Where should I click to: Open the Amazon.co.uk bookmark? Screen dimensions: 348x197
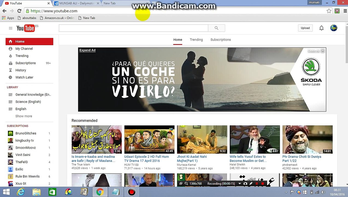click(x=57, y=18)
